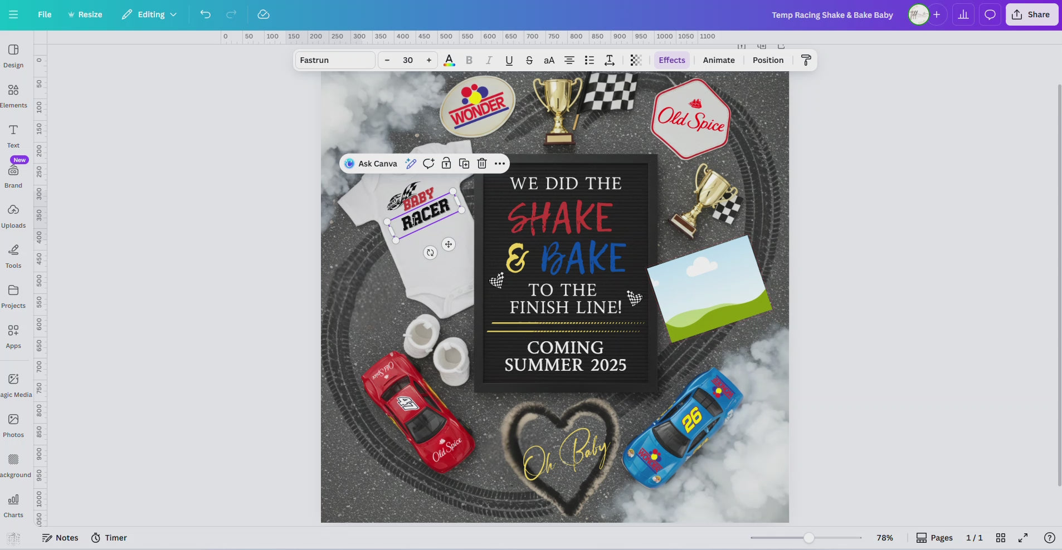The image size is (1062, 550).
Task: Delete the selected Baby Racer element
Action: [x=481, y=163]
